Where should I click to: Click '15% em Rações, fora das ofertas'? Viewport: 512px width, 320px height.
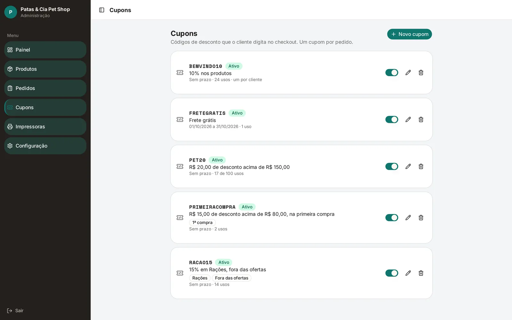[x=228, y=269]
